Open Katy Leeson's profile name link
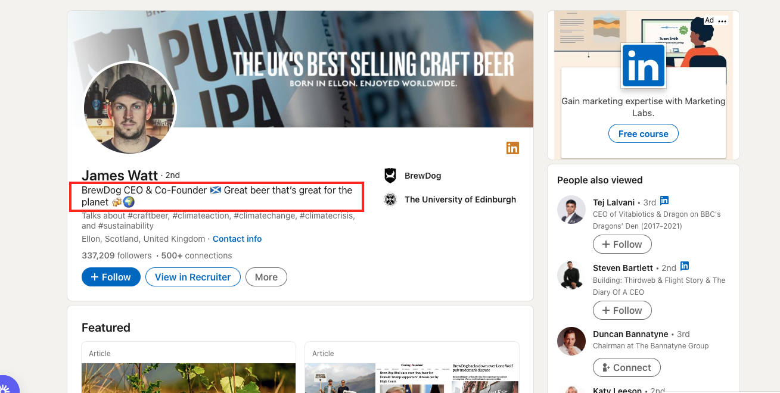Viewport: 780px width, 393px height. 617,390
